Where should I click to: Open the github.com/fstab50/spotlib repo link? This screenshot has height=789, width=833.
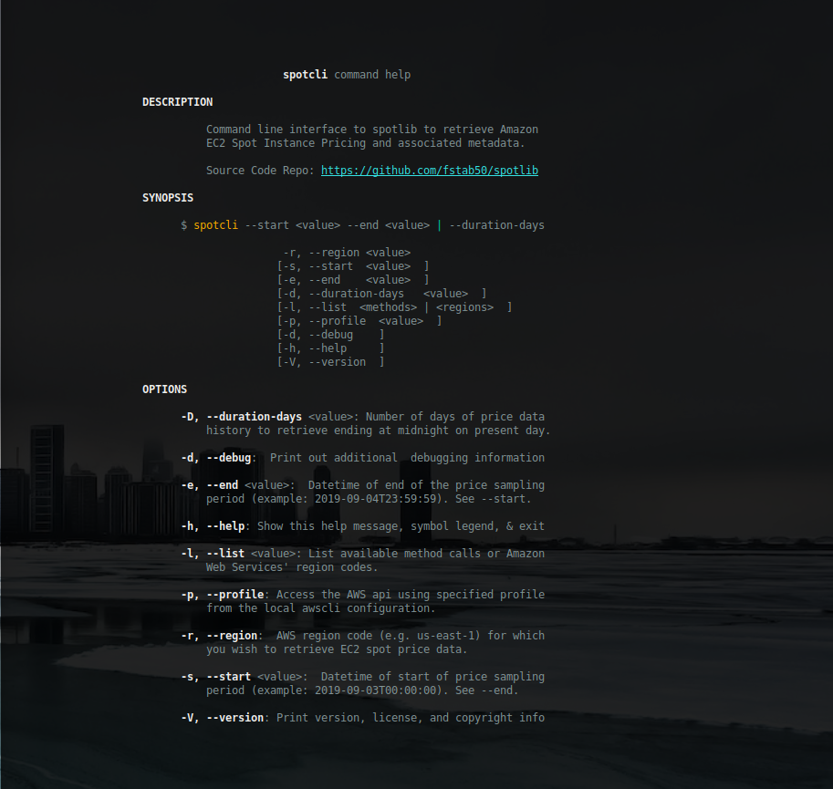click(x=429, y=171)
